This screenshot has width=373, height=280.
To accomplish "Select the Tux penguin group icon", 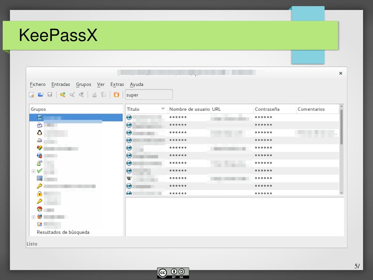I will [x=39, y=133].
